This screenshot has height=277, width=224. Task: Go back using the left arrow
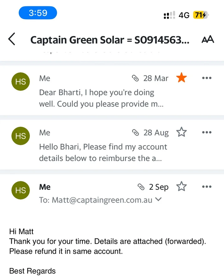click(x=12, y=39)
